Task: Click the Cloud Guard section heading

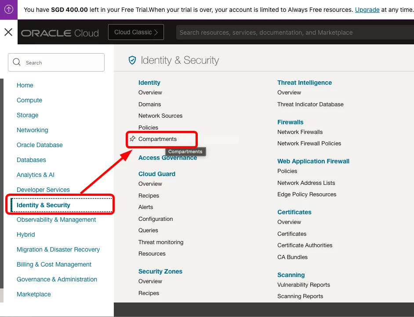Action: click(x=156, y=174)
